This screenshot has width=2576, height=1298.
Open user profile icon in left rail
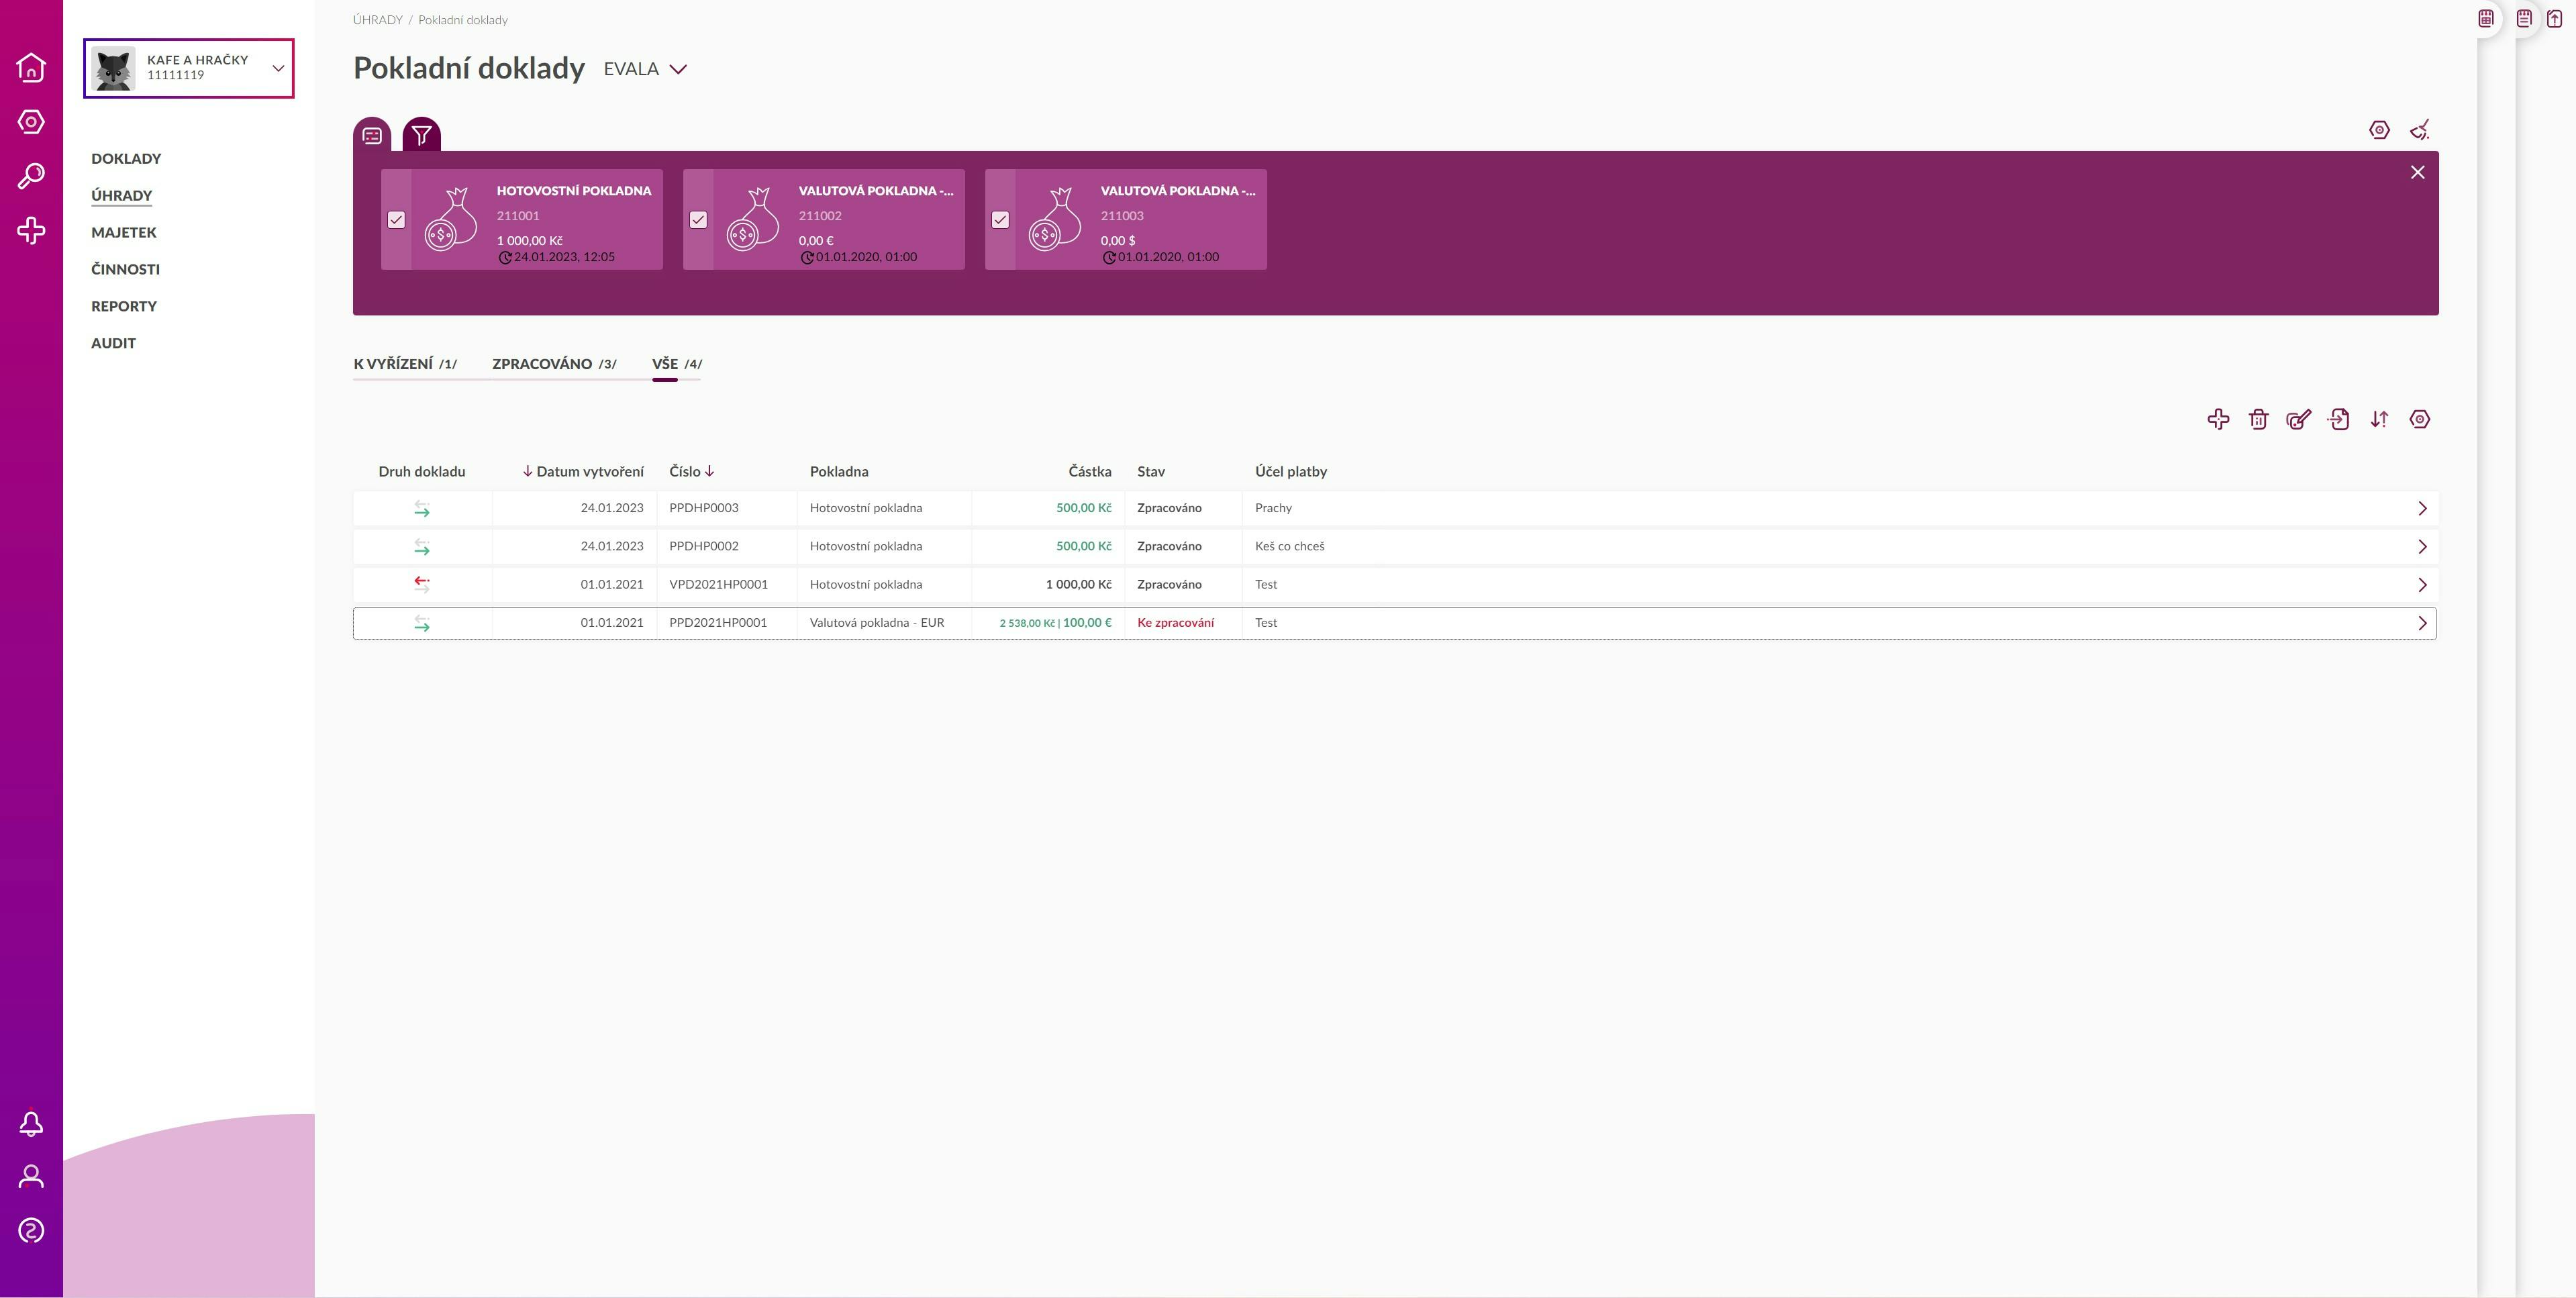[31, 1177]
